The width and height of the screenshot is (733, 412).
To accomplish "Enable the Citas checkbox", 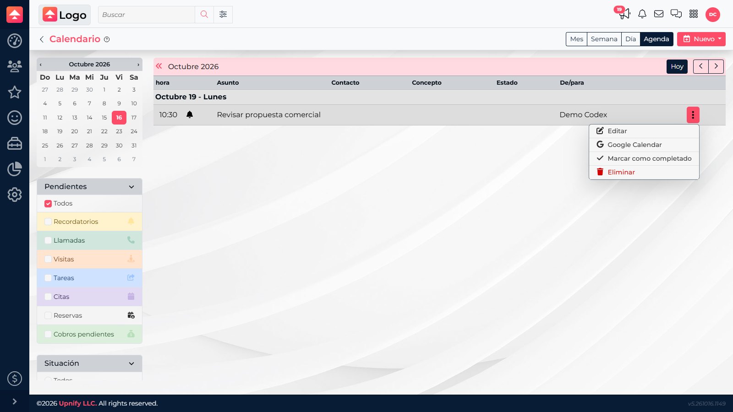I will click(48, 297).
